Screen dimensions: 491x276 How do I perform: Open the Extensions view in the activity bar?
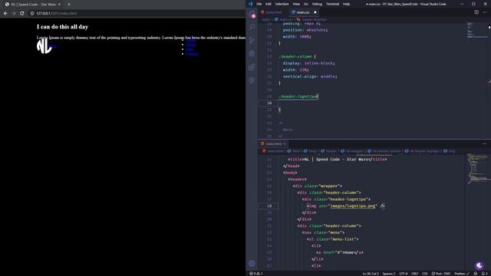252,67
